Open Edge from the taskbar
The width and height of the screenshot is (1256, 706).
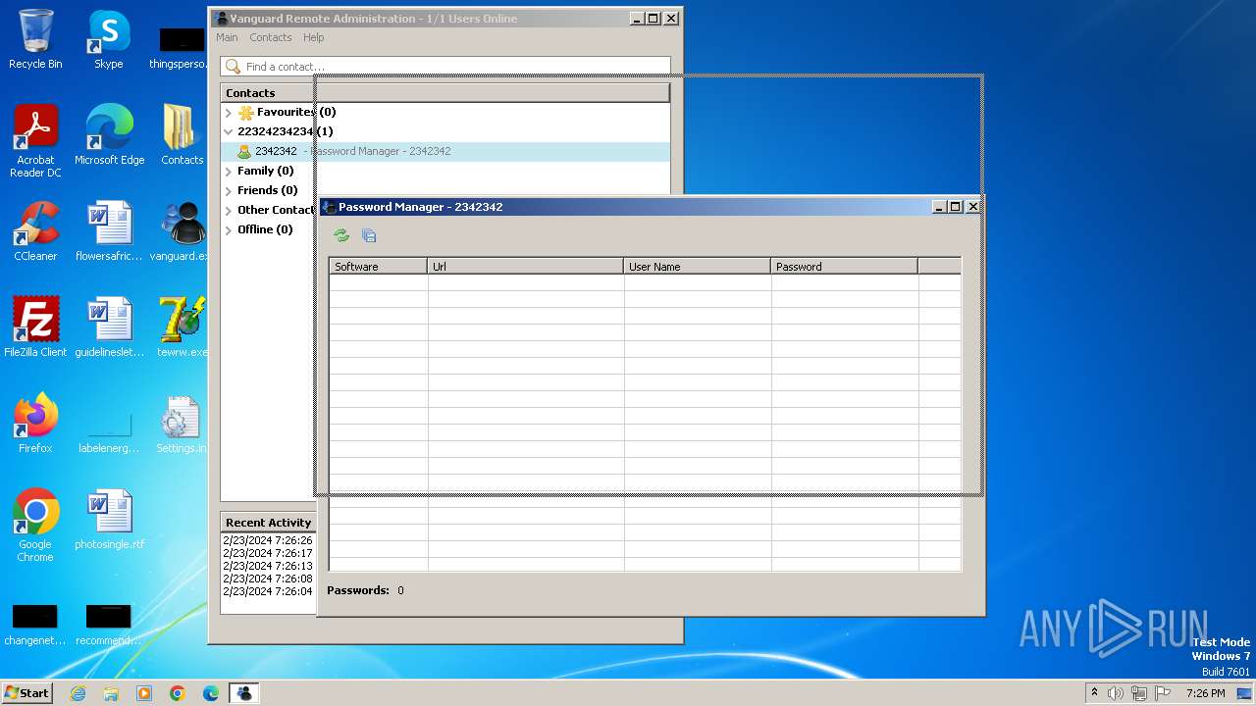click(211, 693)
